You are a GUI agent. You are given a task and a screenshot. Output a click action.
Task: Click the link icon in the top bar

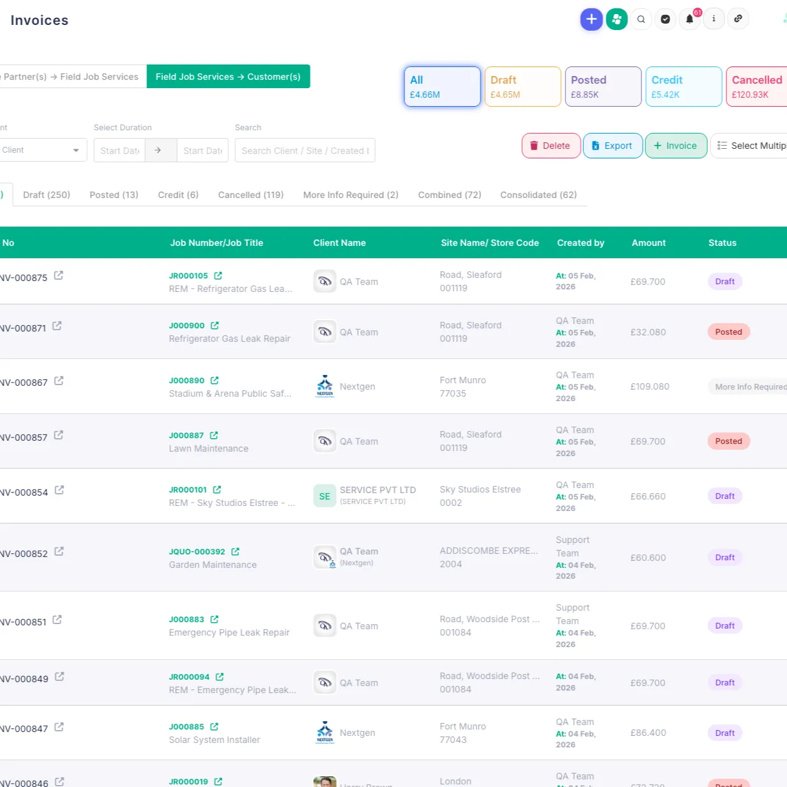pos(738,19)
